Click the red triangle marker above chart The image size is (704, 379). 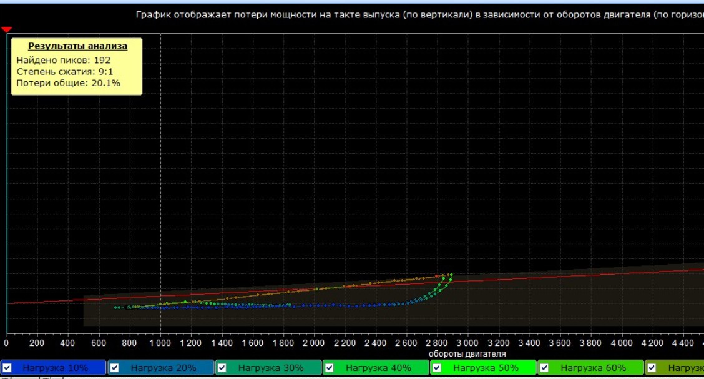(6, 29)
